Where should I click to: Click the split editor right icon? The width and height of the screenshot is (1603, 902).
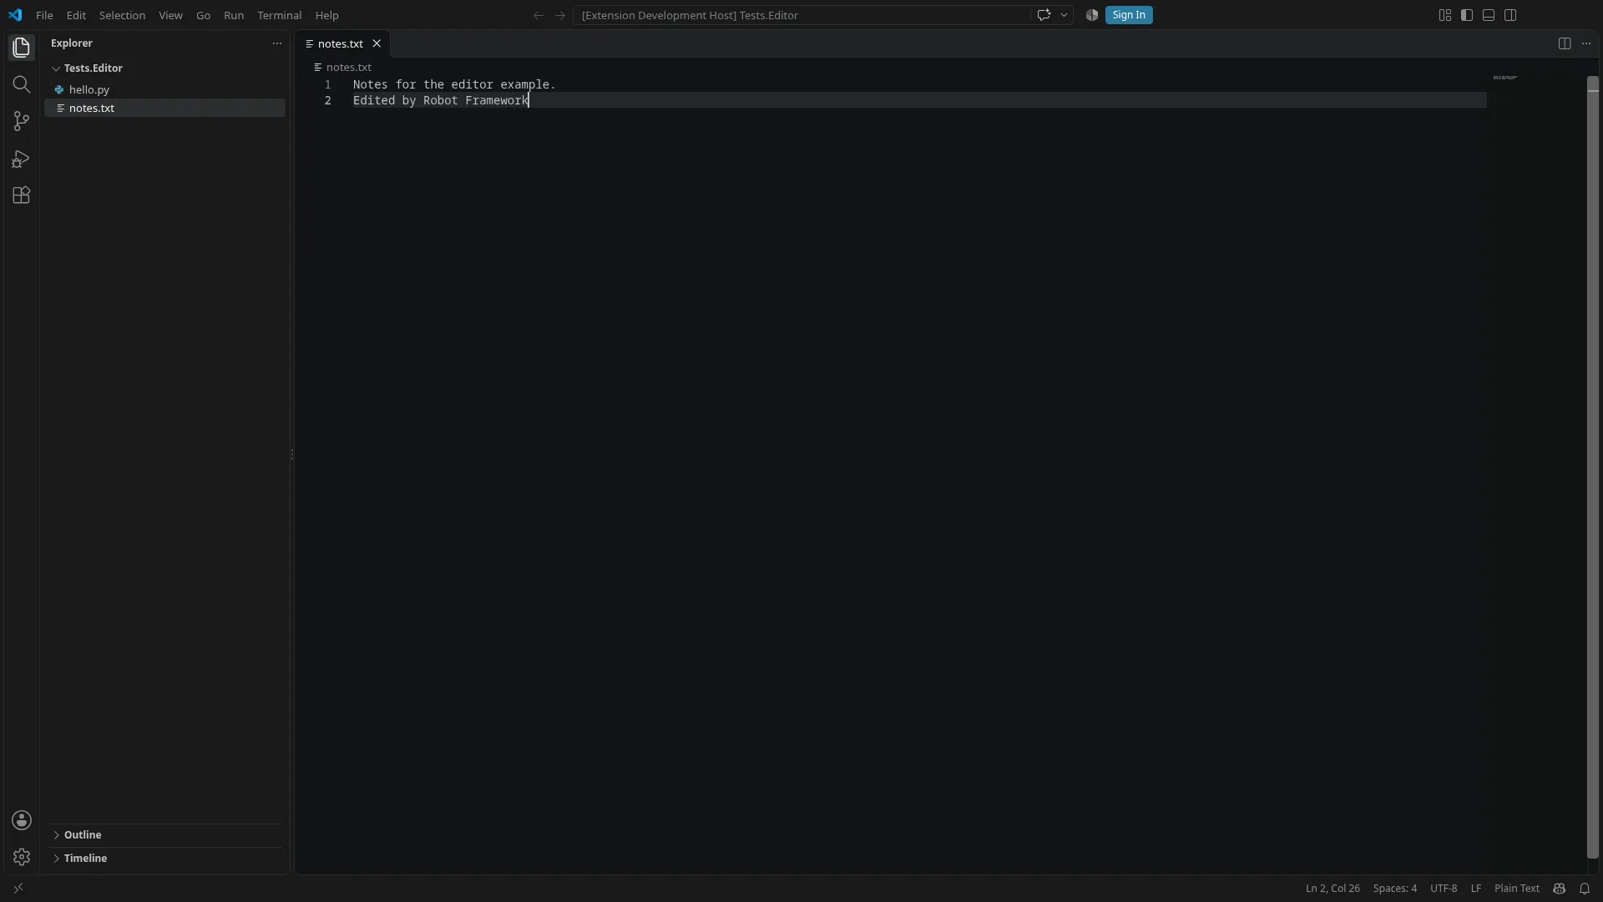[1565, 43]
